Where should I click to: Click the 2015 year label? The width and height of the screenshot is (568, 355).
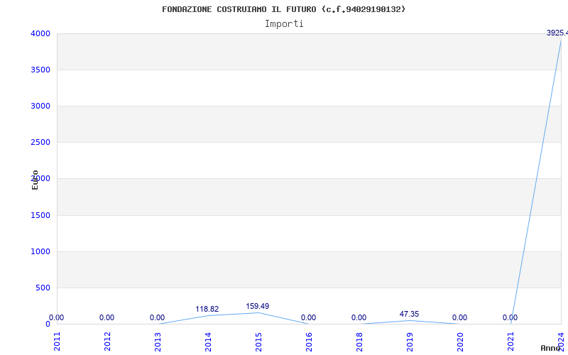pos(258,342)
